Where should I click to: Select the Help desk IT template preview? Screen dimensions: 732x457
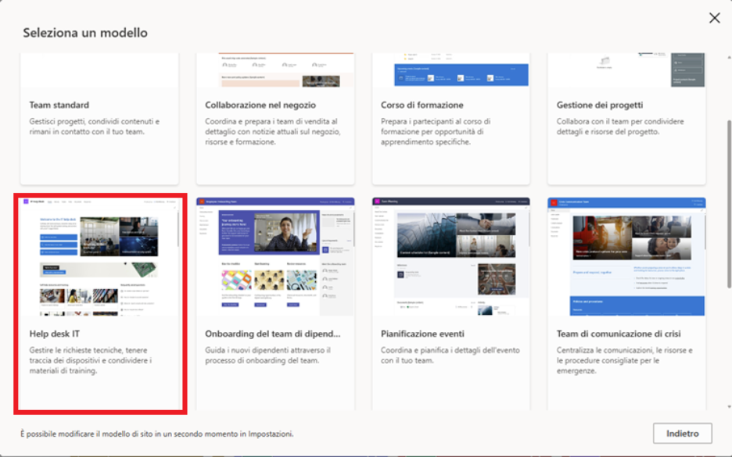(x=99, y=256)
